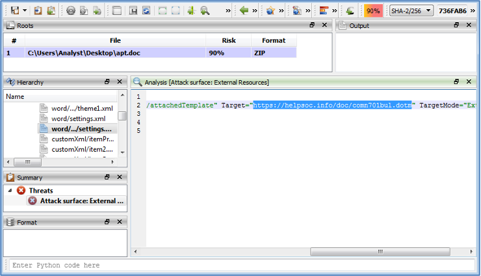The height and width of the screenshot is (276, 481).
Task: Click the gray document-with-gear toolbar icon
Action: click(84, 11)
